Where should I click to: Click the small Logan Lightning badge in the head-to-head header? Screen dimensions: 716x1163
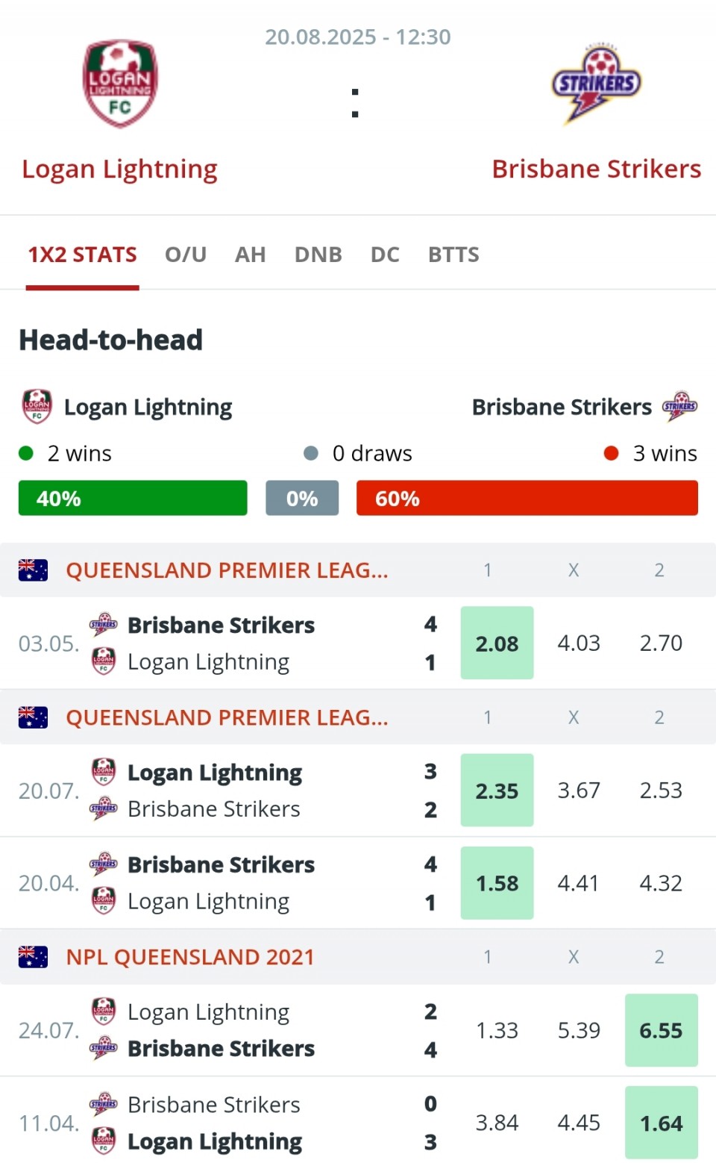point(37,407)
